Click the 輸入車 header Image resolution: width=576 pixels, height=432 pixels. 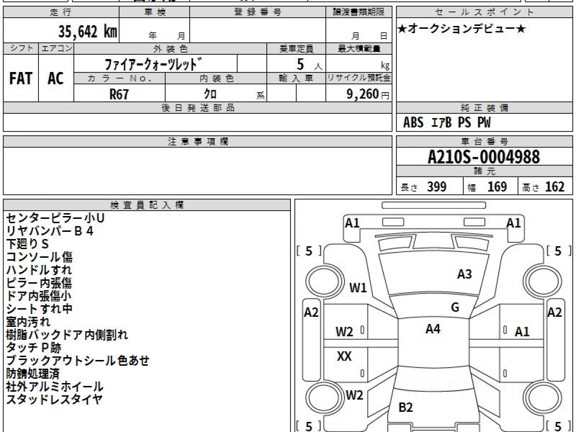click(296, 78)
